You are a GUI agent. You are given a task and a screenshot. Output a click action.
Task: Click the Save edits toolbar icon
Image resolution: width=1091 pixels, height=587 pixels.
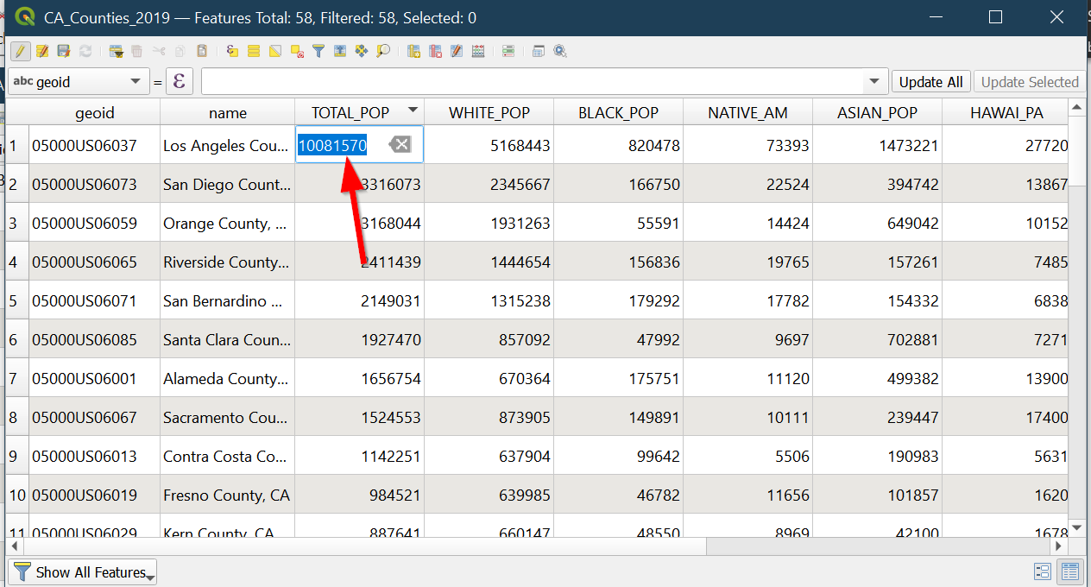point(63,52)
